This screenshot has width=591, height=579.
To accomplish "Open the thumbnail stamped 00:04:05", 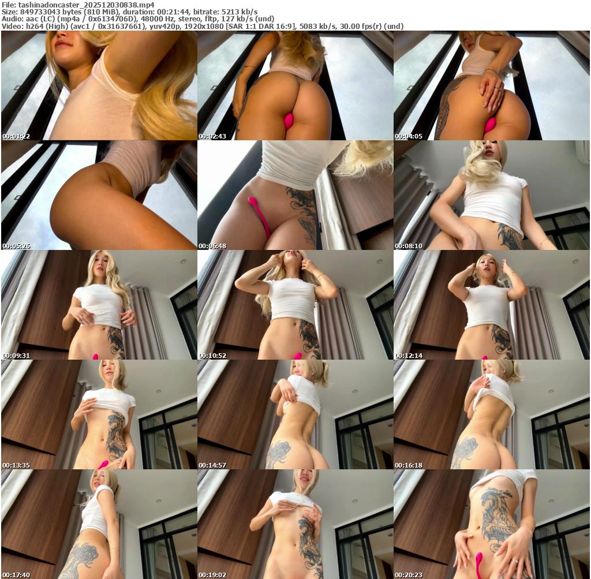I will click(x=492, y=85).
